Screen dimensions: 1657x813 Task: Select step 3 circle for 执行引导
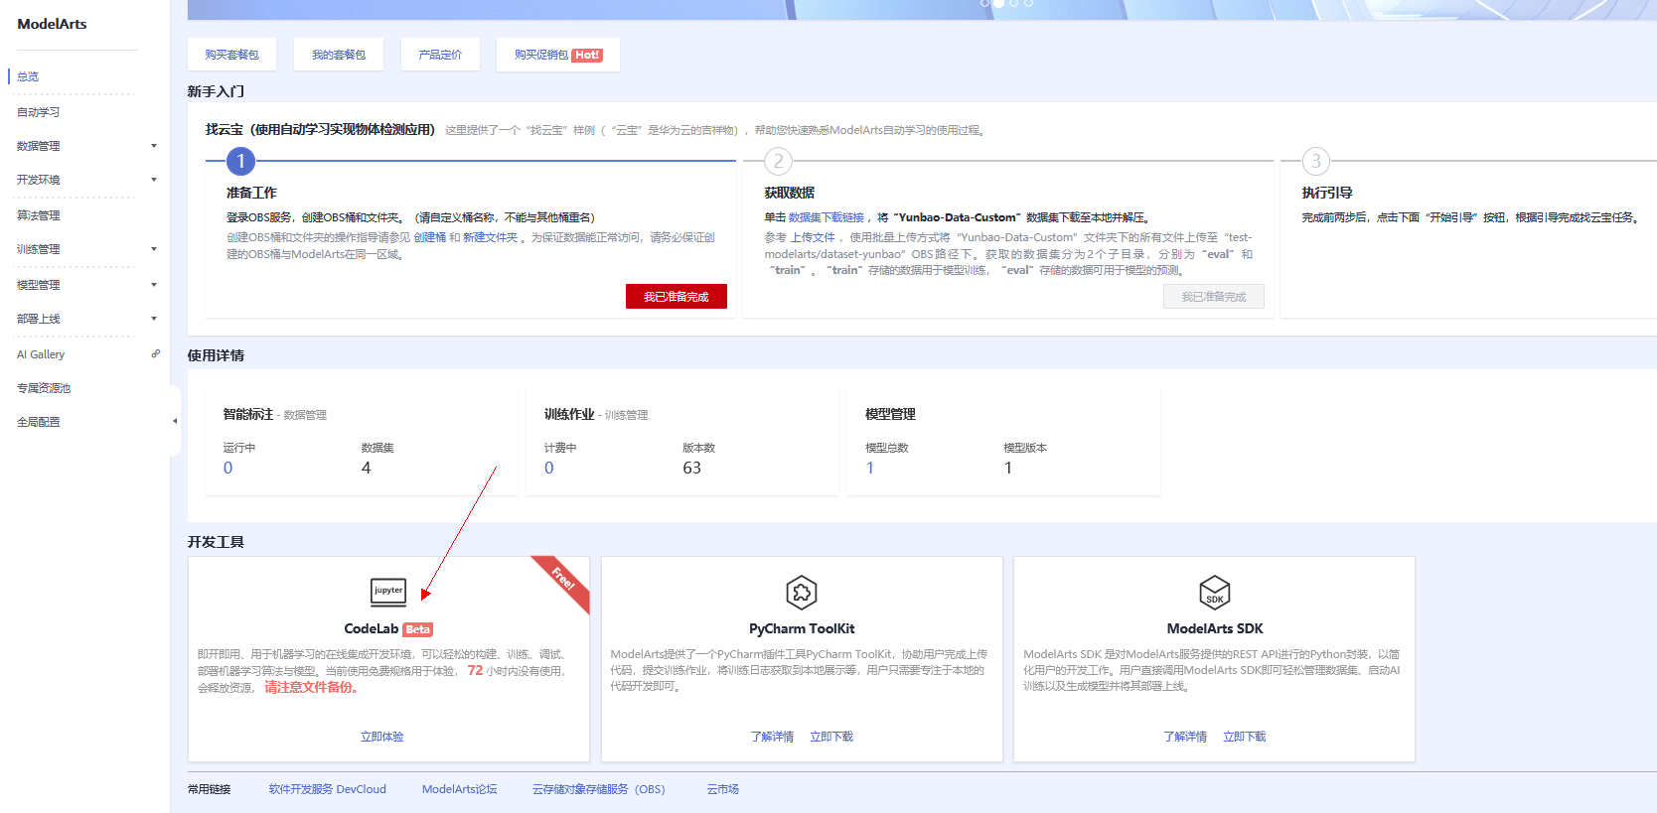[1316, 161]
